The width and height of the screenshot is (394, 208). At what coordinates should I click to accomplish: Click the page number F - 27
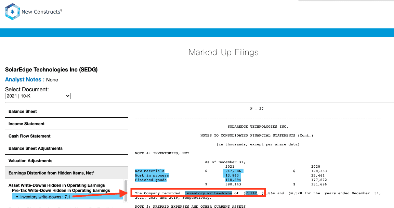257,109
